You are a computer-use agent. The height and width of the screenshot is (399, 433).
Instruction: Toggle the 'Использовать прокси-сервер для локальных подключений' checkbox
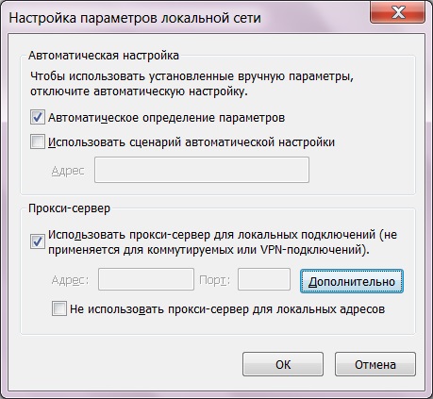38,241
